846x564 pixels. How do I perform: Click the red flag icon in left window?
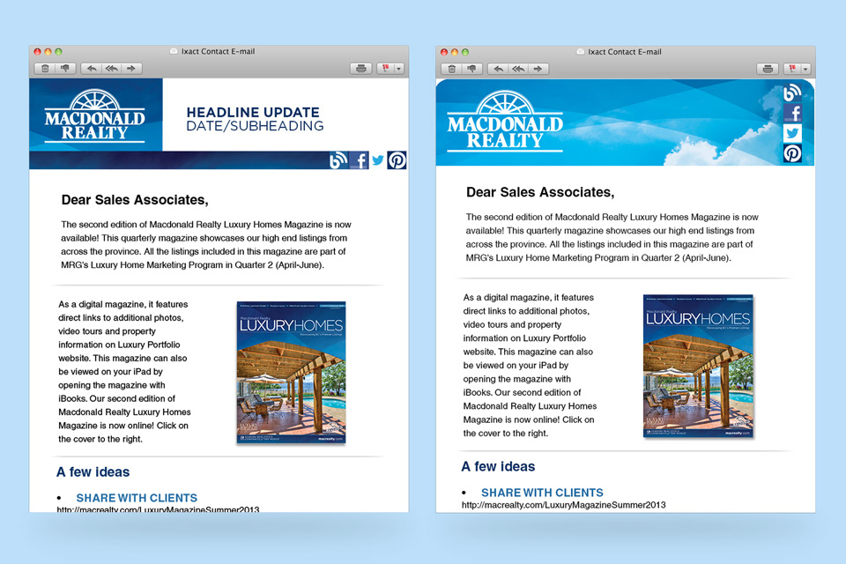[x=385, y=69]
